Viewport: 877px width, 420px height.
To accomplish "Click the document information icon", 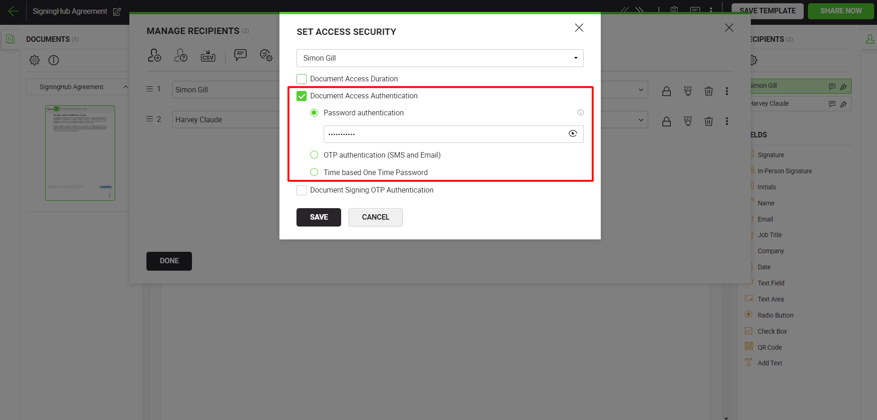I will point(54,60).
